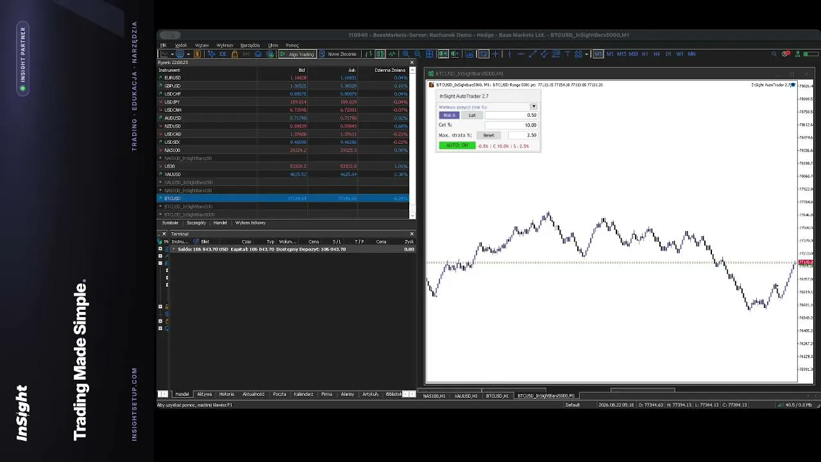Open the Alarmy tab in Terminal
The image size is (821, 462).
click(347, 394)
